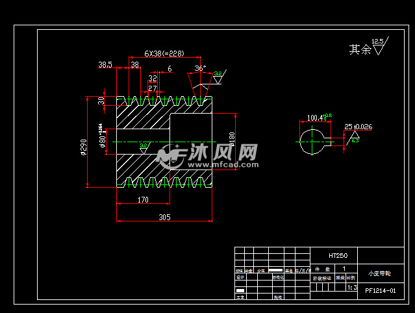Select the 36° groove angle dimension
Image resolution: width=415 pixels, height=313 pixels.
coord(199,68)
